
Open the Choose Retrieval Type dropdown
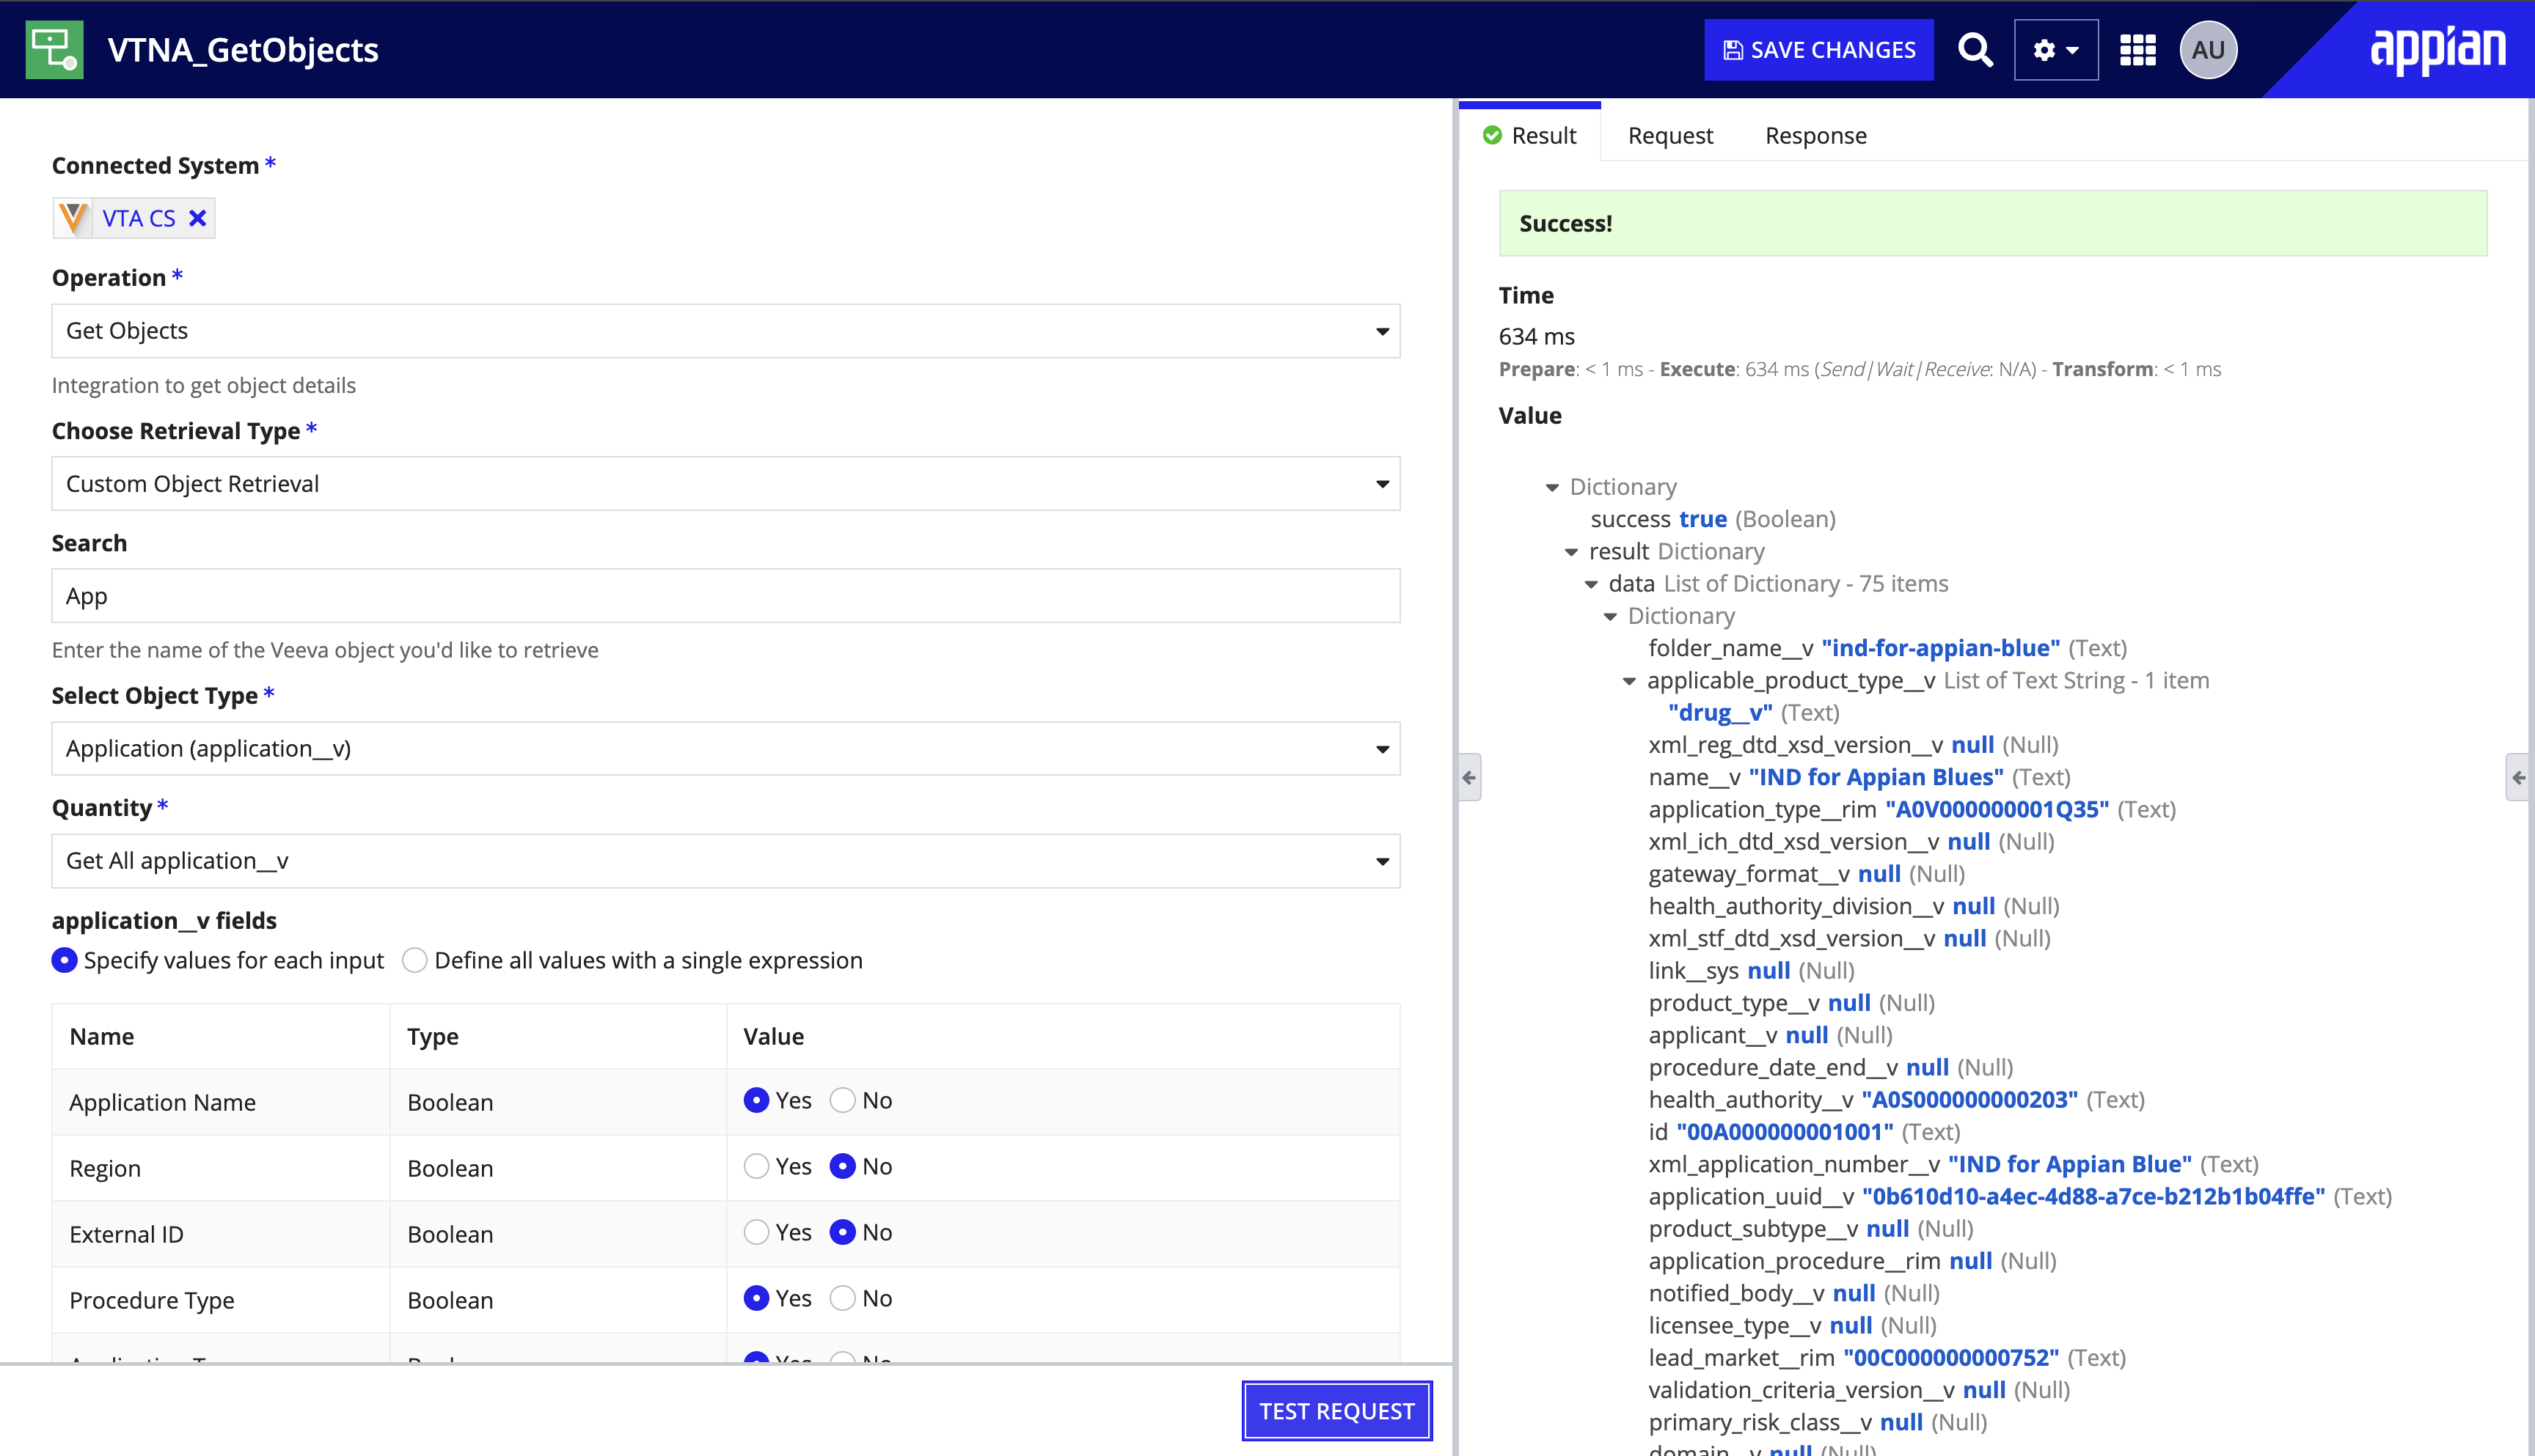(x=725, y=484)
